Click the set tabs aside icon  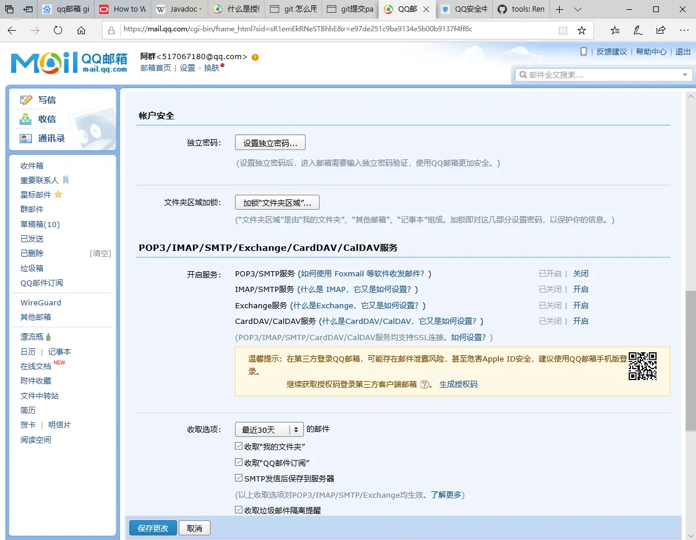28,9
